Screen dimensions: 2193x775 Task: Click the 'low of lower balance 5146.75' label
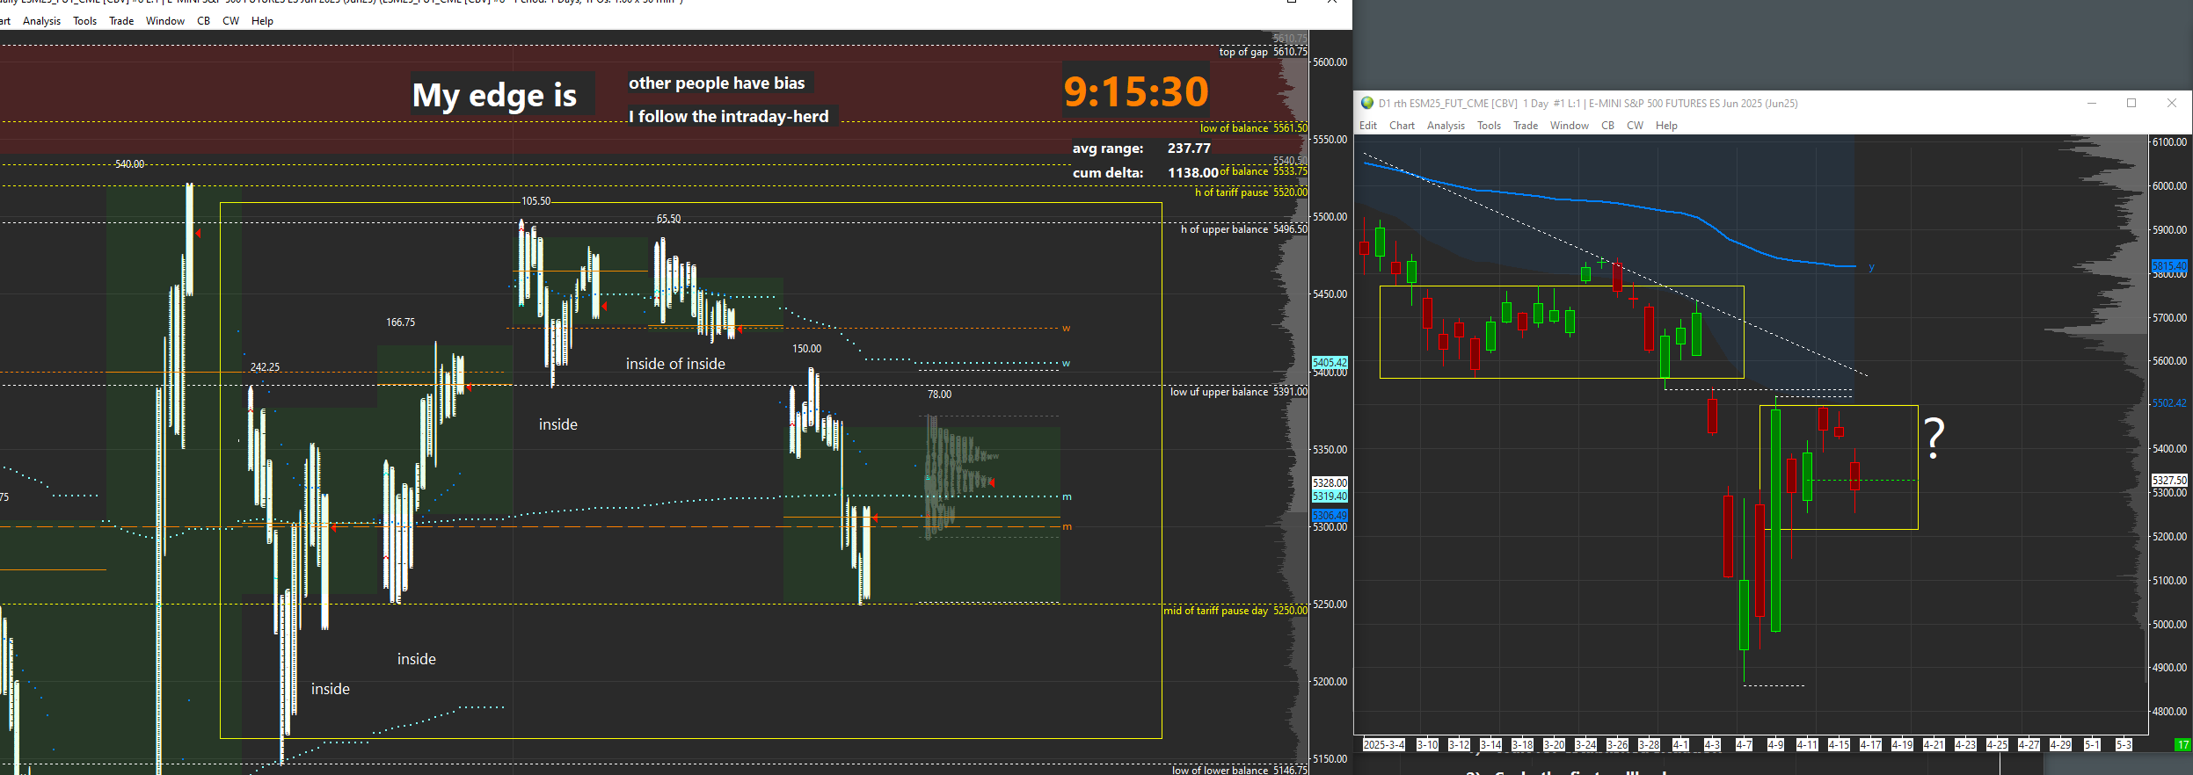(1240, 770)
